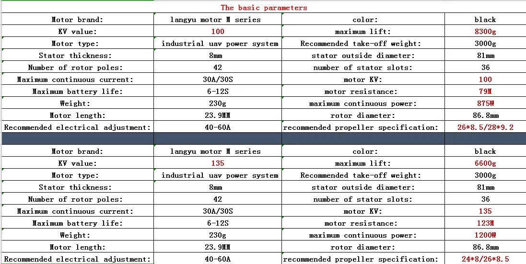Click the propeller specification 24*8/26*8.5
Viewport: 526px width, 264px height.
(485, 259)
